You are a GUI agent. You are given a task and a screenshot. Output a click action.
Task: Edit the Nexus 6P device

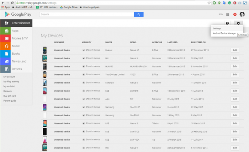[x=235, y=50]
